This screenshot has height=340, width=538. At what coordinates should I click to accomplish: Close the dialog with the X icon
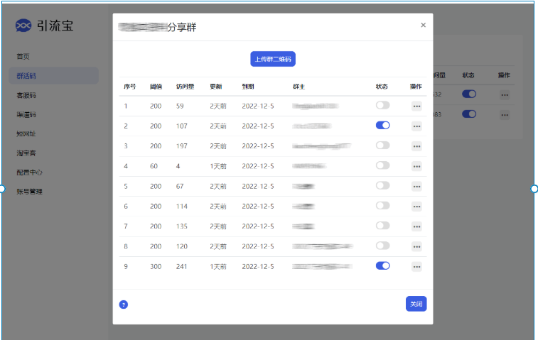pos(423,26)
